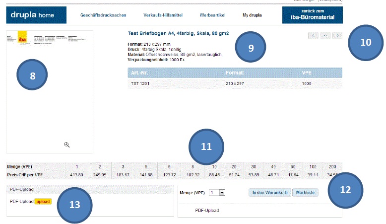Image resolution: width=386 pixels, height=224 pixels.
Task: Click the price 102.32 cell
Action: tap(193, 175)
